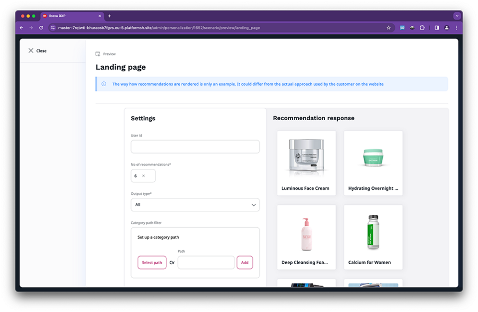Open the browser profile icon

447,28
